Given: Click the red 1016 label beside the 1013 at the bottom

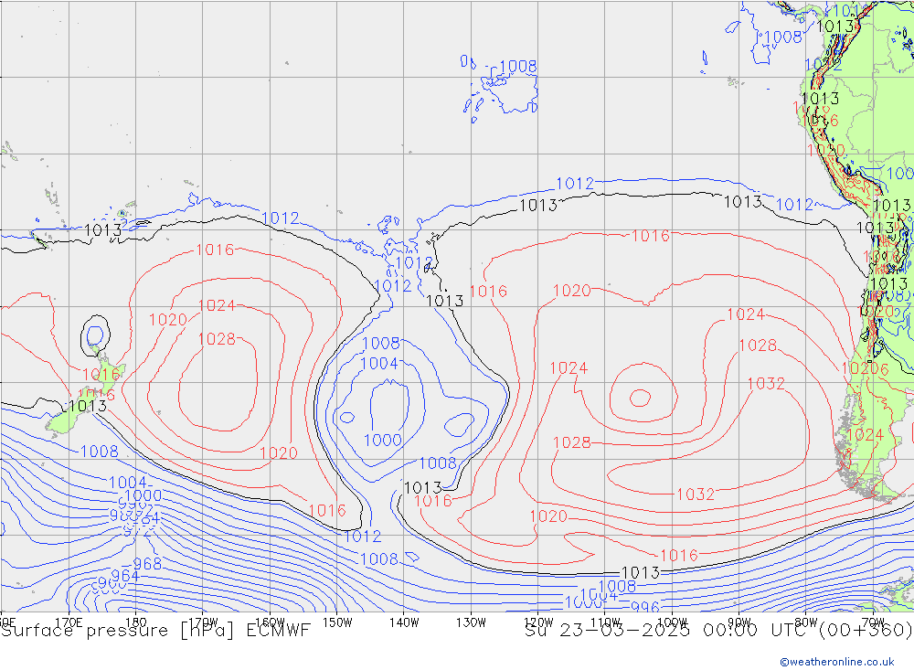Looking at the screenshot, I should pos(679,555).
